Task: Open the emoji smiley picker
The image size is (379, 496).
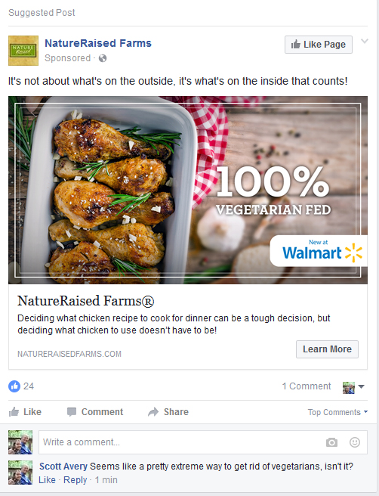Action: pos(355,442)
